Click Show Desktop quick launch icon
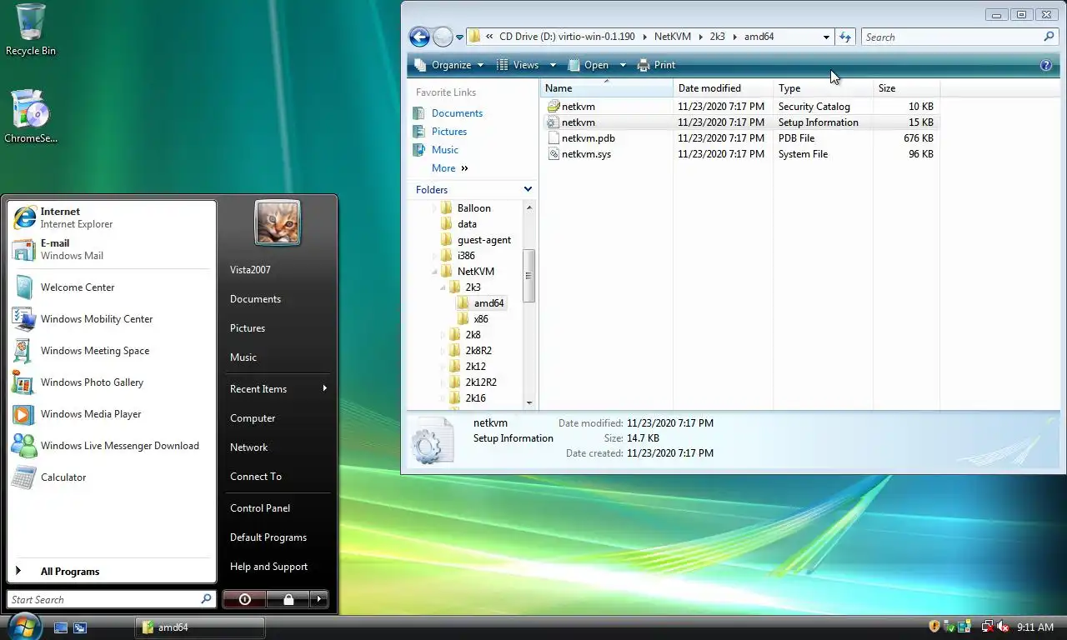 click(61, 627)
